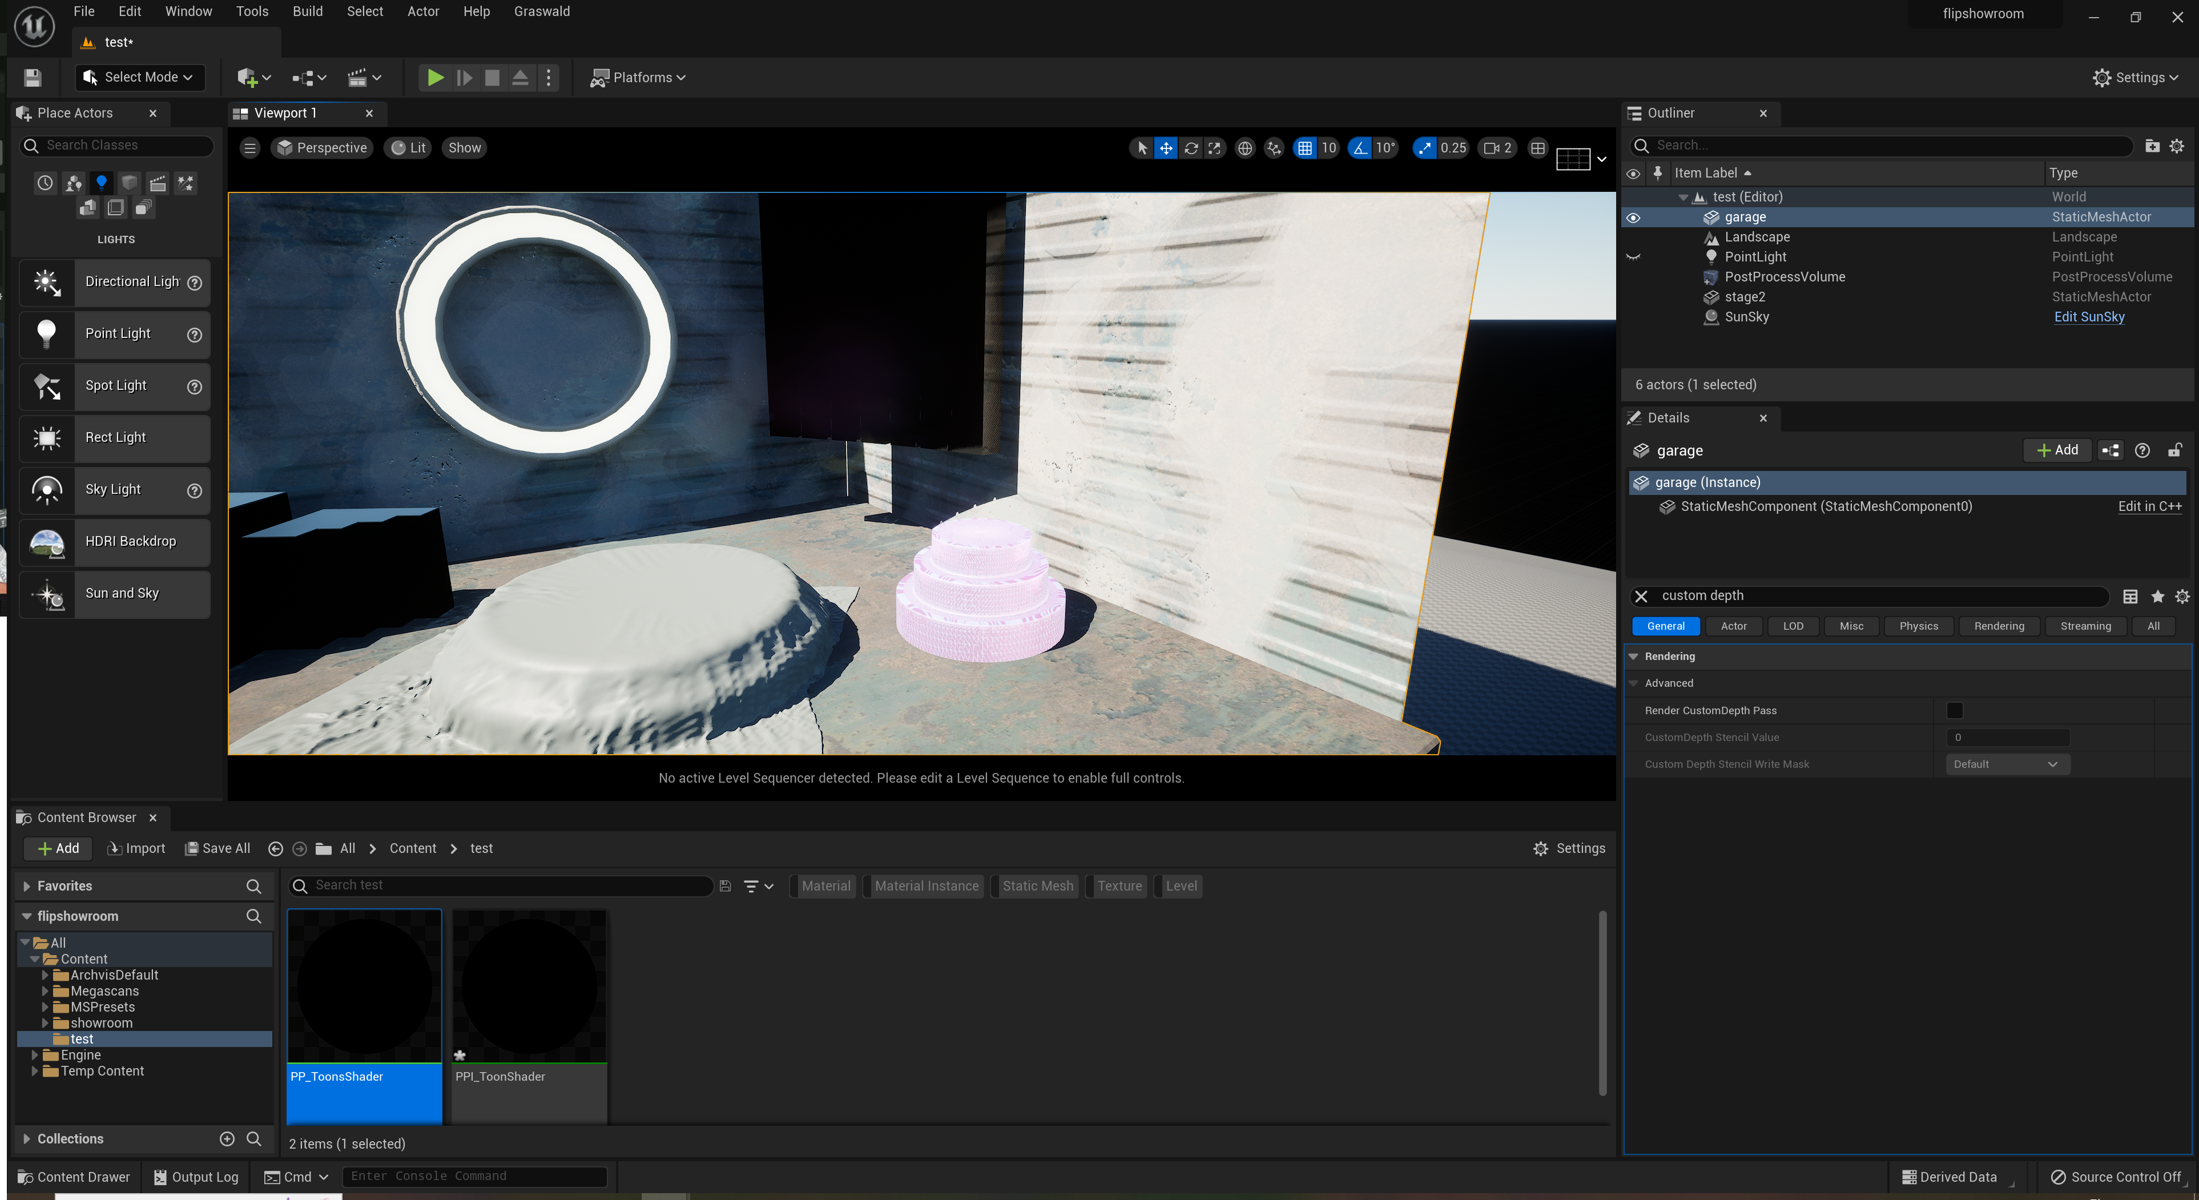Click the Blueprint/Add Script icon in Details
The width and height of the screenshot is (2199, 1200).
click(x=2110, y=450)
